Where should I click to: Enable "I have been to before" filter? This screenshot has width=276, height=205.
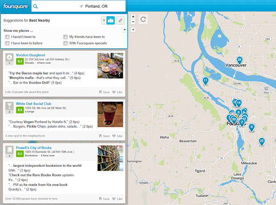(x=7, y=43)
